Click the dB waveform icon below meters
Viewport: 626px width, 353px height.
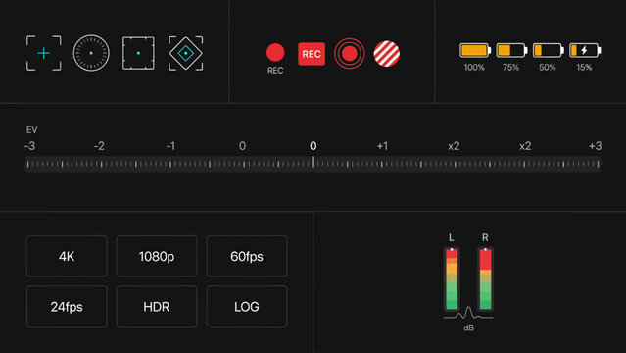point(468,313)
